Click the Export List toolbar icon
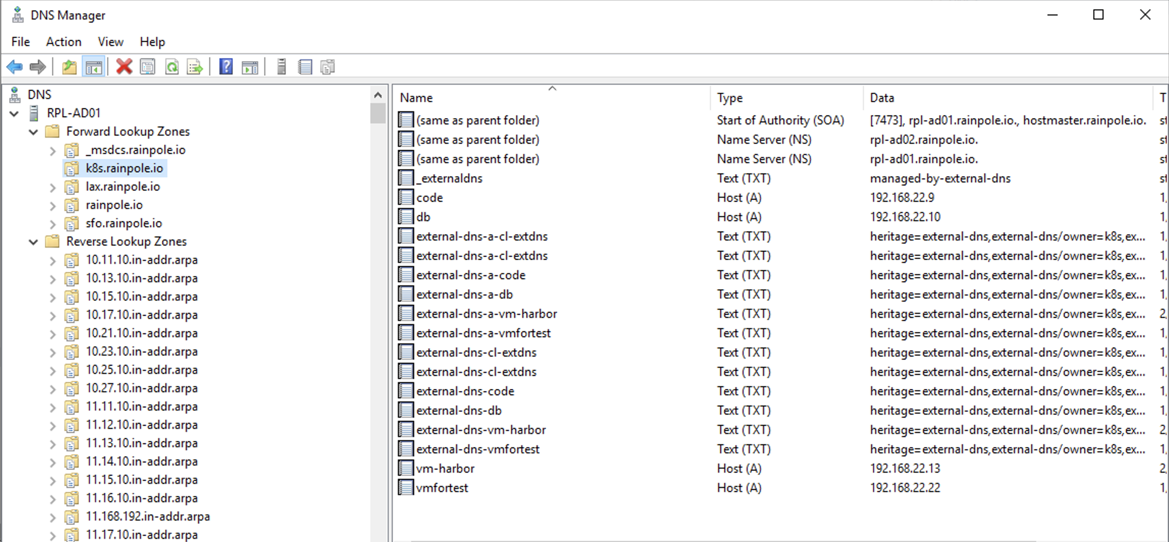Viewport: 1169px width, 542px height. [x=195, y=67]
